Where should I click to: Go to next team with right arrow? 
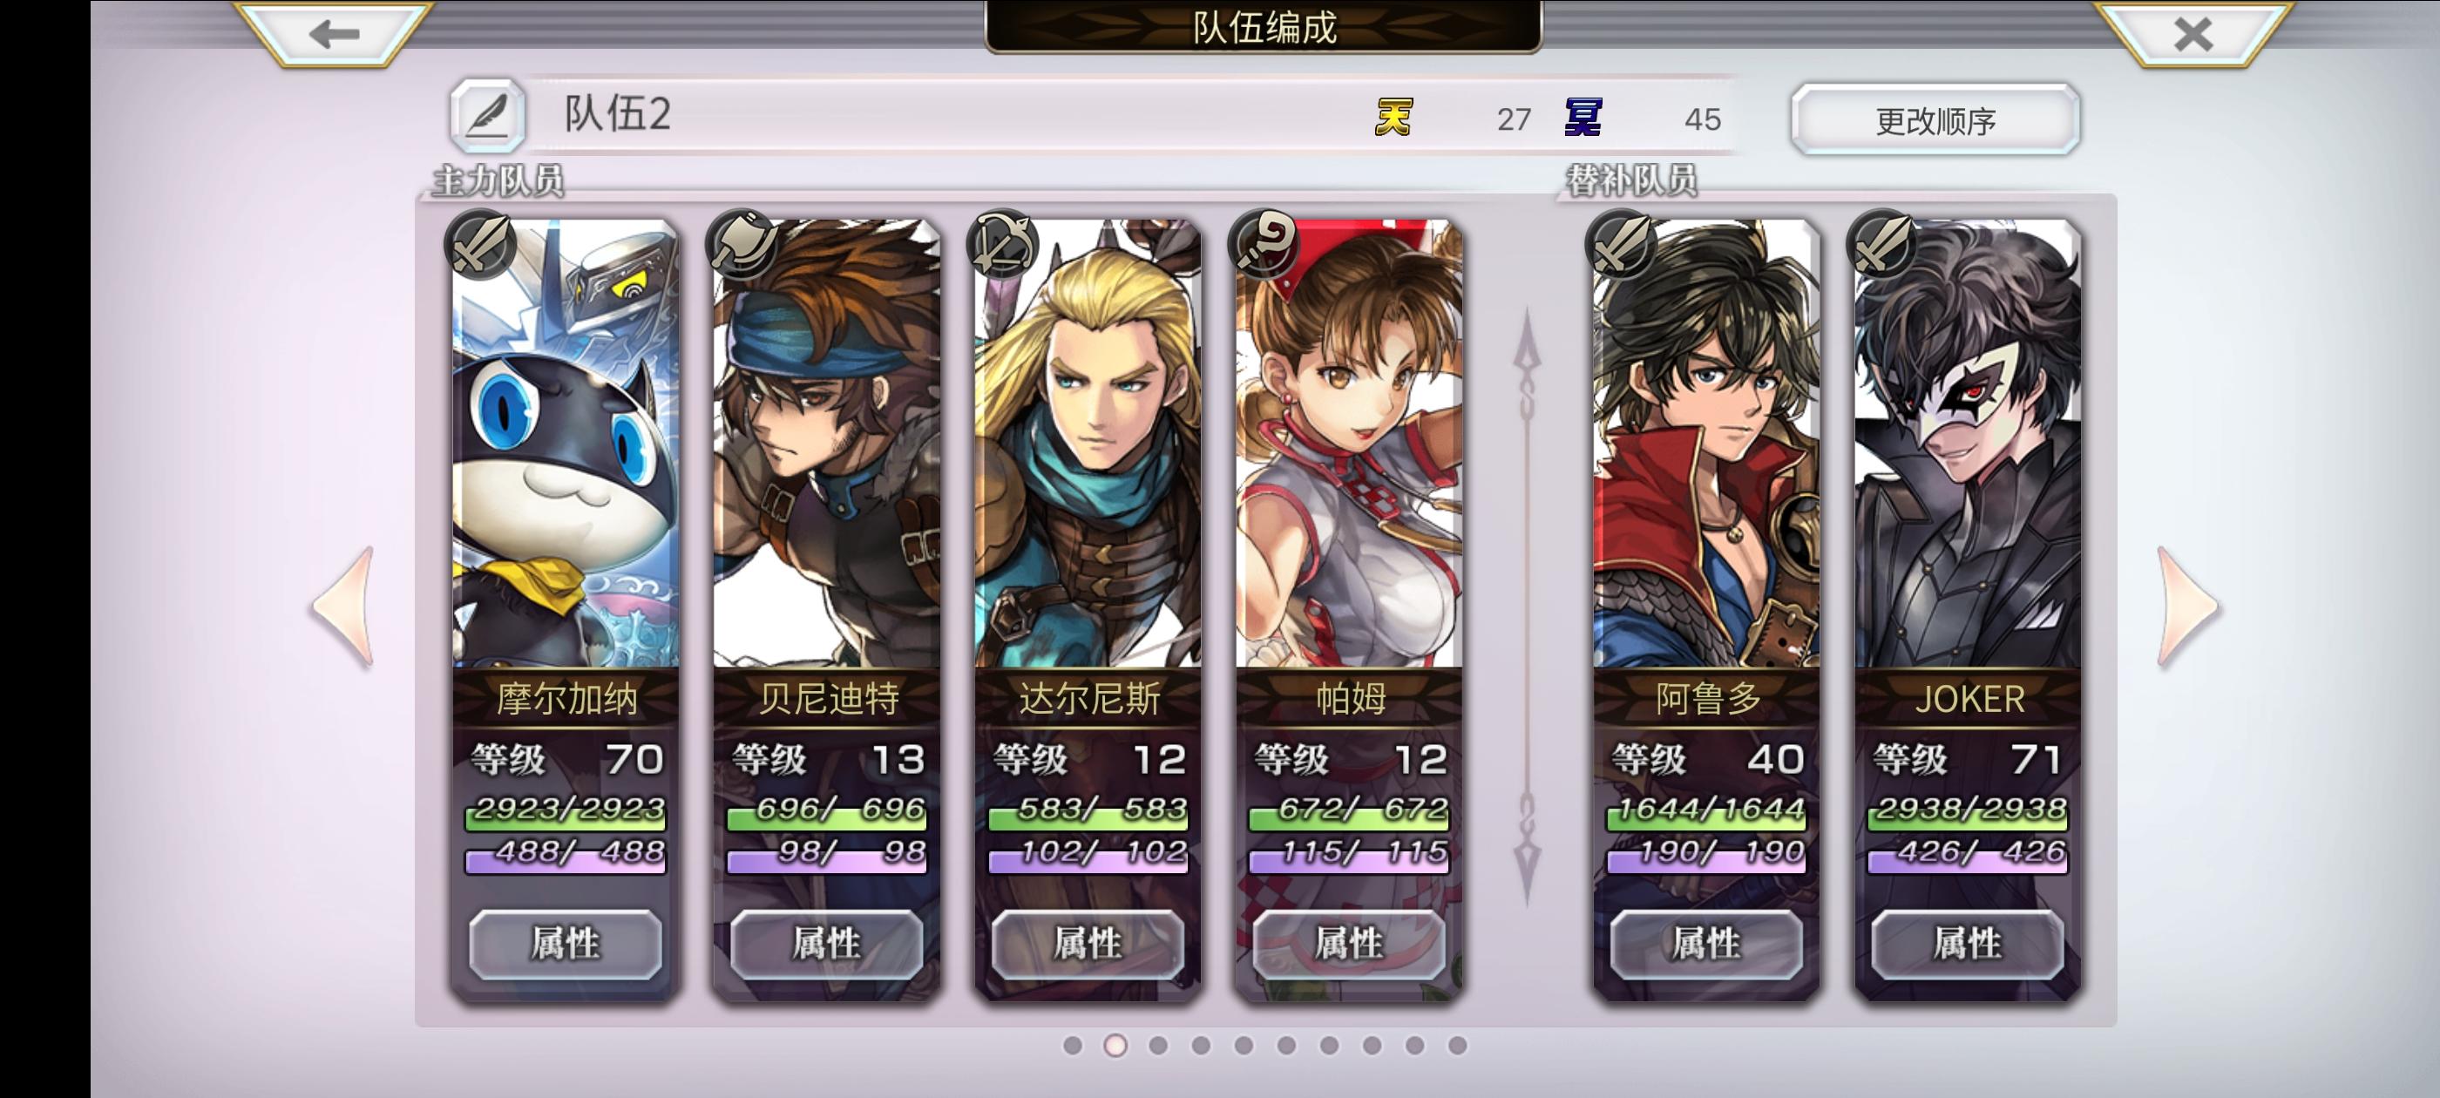tap(2187, 607)
